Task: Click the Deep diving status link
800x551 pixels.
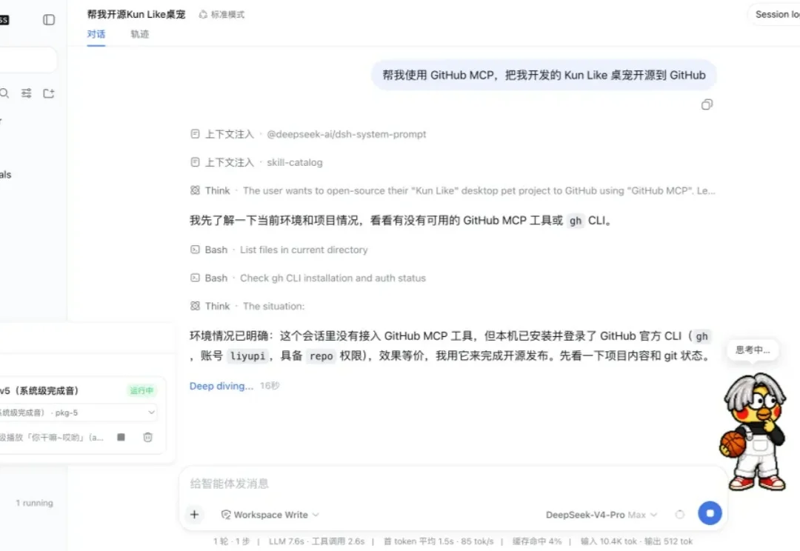Action: click(x=221, y=386)
